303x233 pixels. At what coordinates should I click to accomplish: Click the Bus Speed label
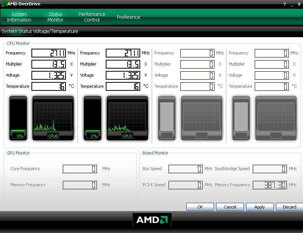[152, 169]
